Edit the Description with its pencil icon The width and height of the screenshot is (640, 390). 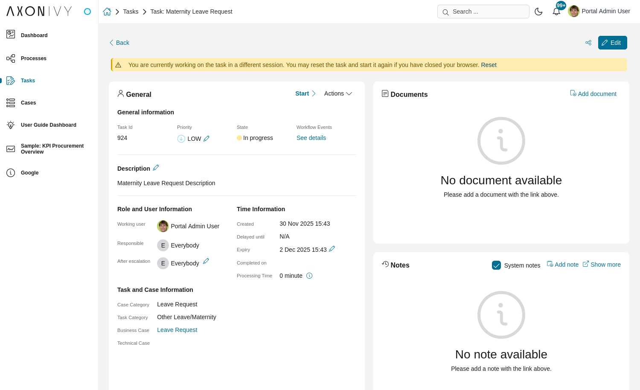[156, 168]
